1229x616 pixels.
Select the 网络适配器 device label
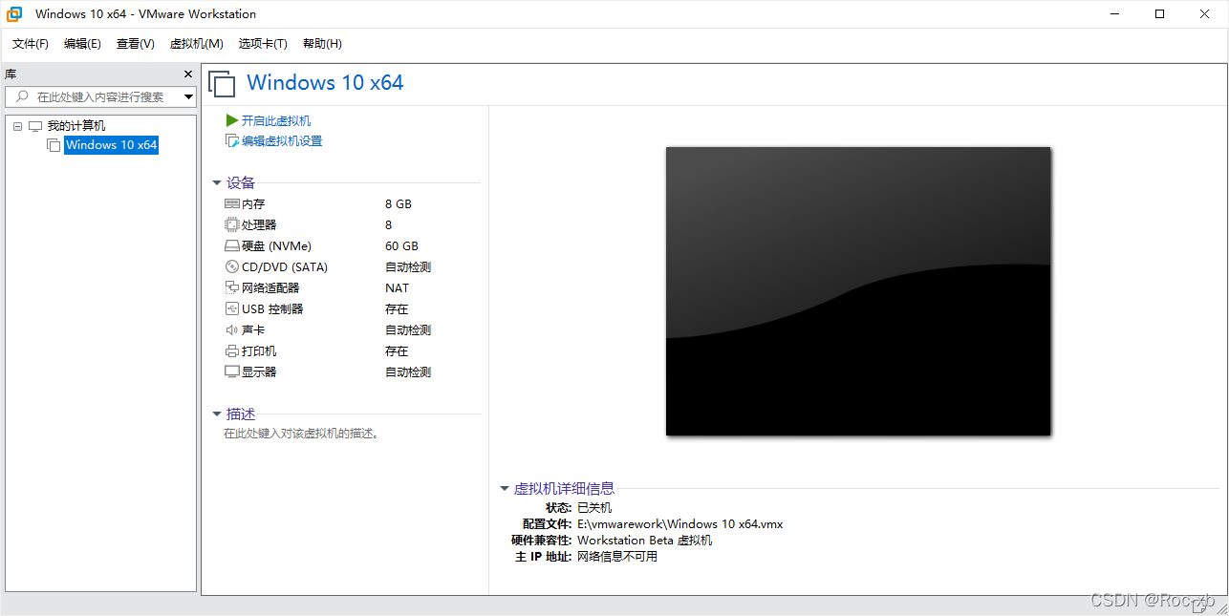(x=270, y=288)
